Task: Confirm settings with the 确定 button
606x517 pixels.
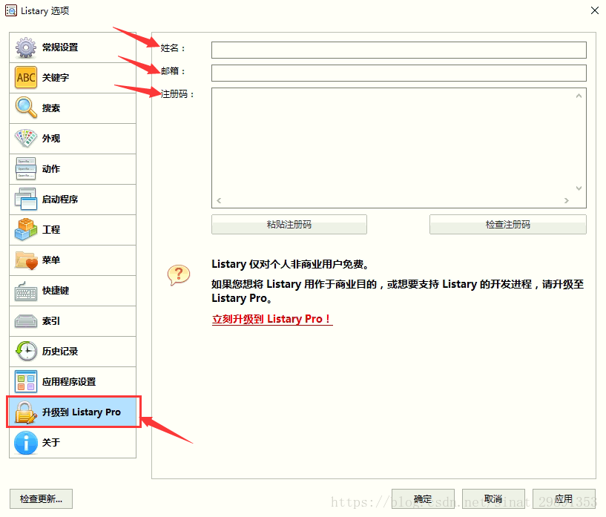Action: pyautogui.click(x=423, y=499)
